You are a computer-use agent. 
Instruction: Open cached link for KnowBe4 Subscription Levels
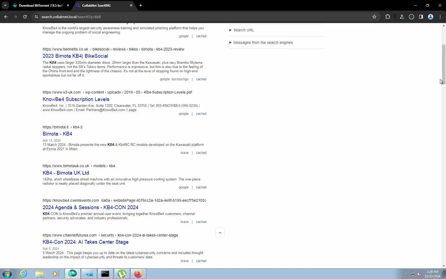[201, 114]
